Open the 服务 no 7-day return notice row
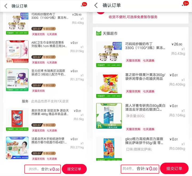Screen dimensions: 192x176 [45, 101]
